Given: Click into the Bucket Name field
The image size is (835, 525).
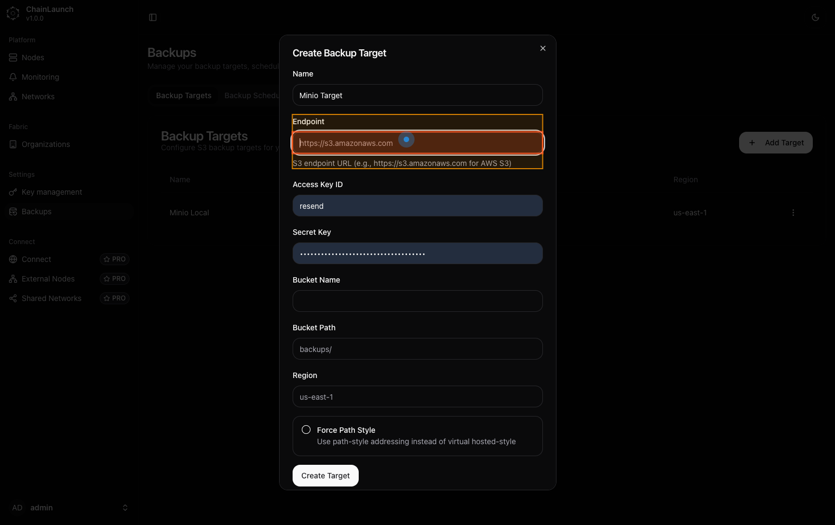Looking at the screenshot, I should click(x=417, y=301).
